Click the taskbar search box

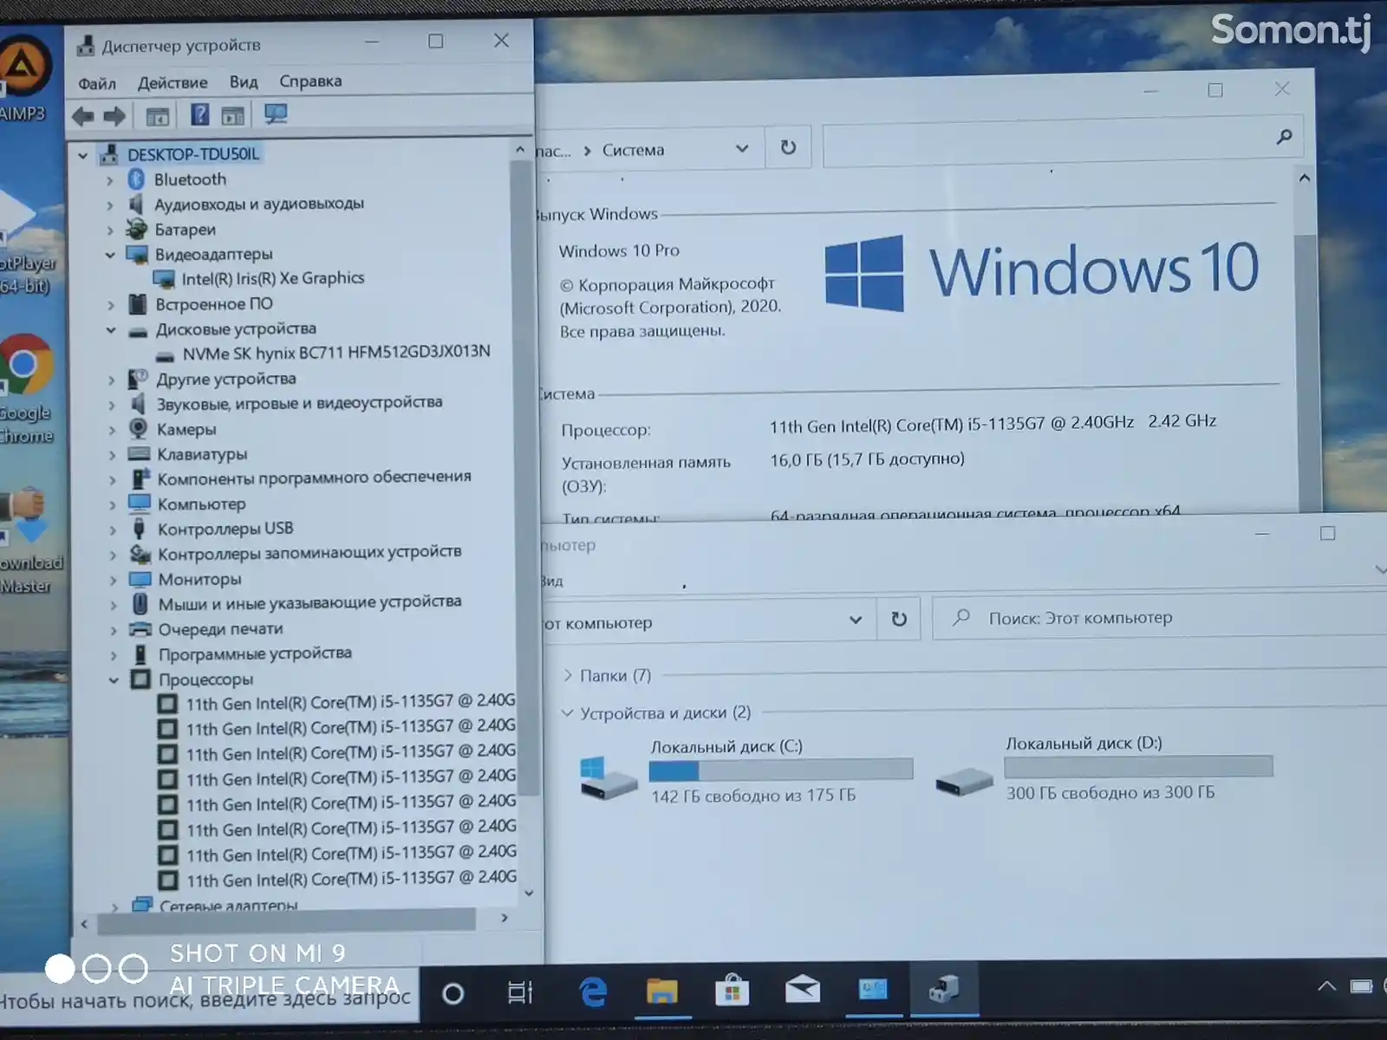point(208,998)
